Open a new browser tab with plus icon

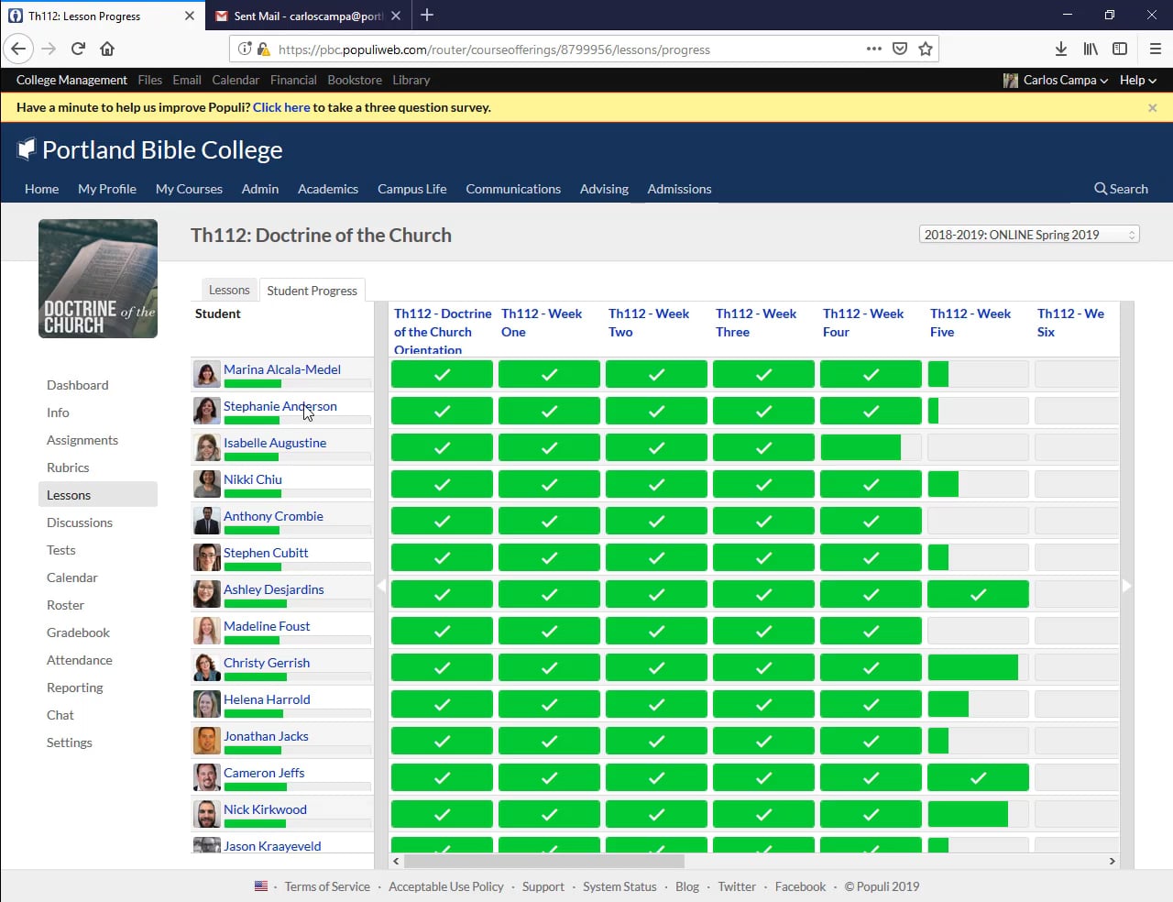tap(427, 15)
